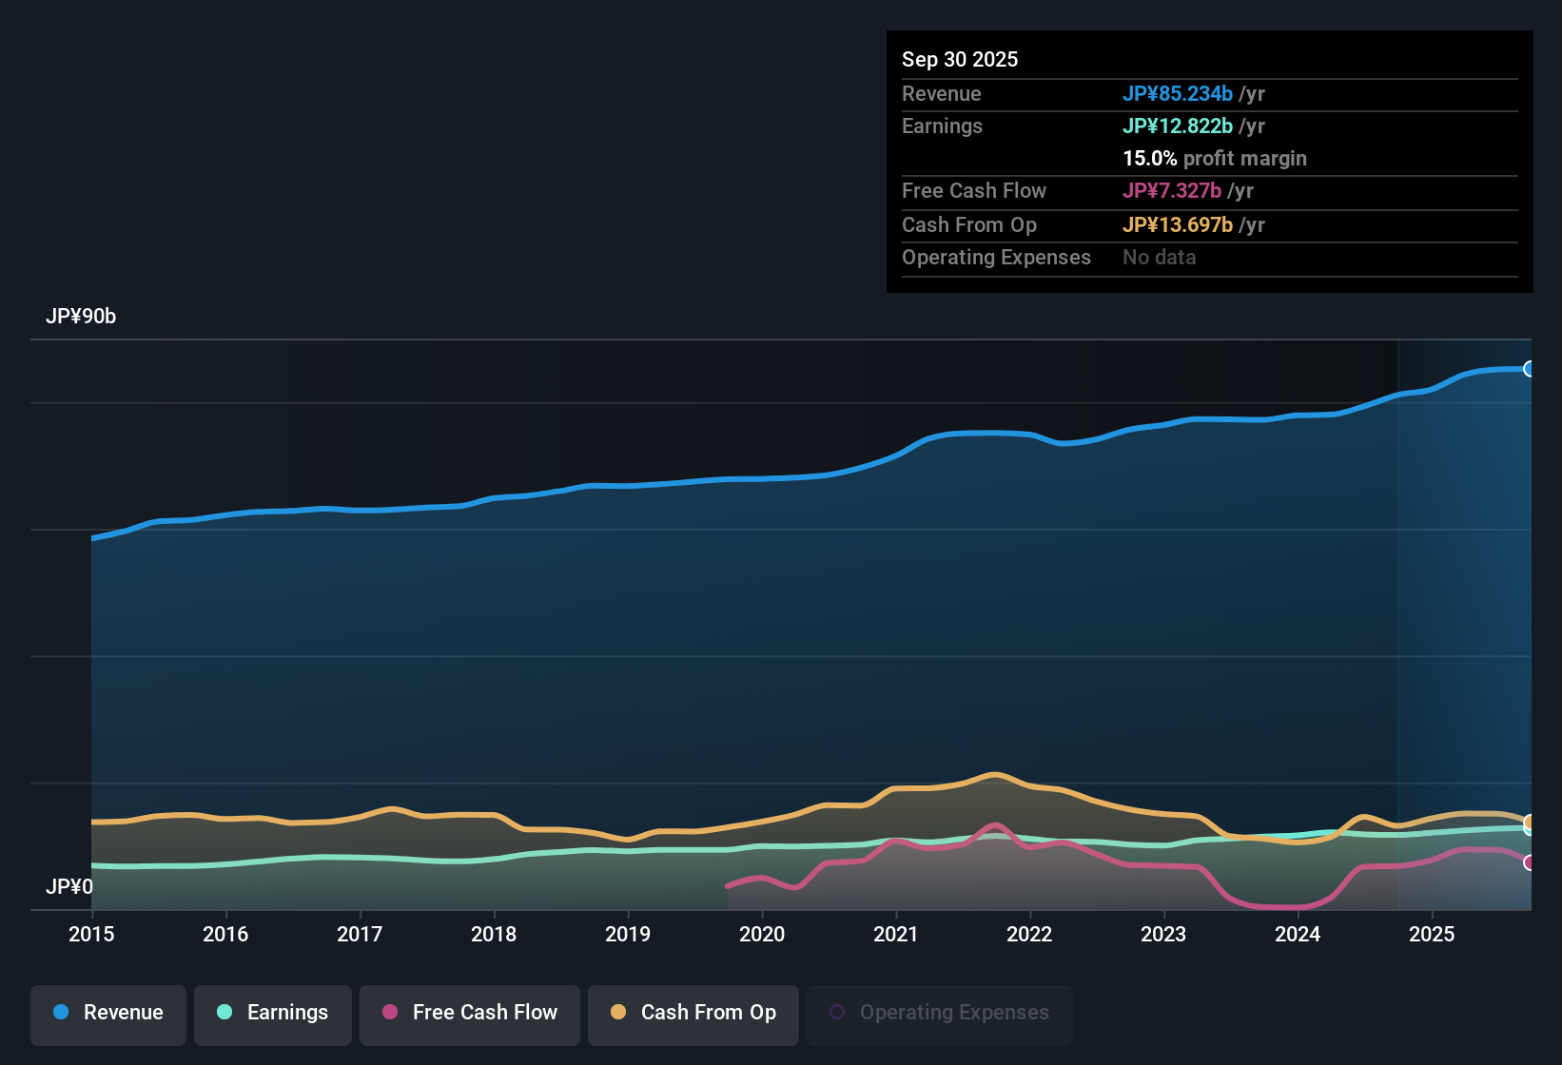1562x1065 pixels.
Task: Click the Operating Expenses hollow circle icon
Action: (x=838, y=1013)
